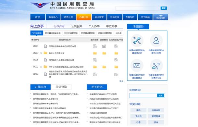Image resolution: width=198 pixels, height=127 pixels.
Task: Click the 航班延误 FAQ tag
Action: tap(156, 116)
